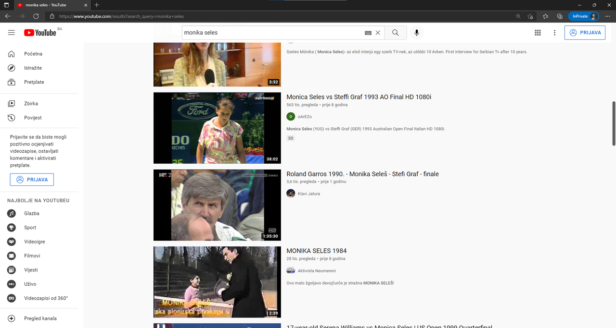
Task: Open title Monica Seles vs Steffi Graf 1993
Action: pyautogui.click(x=359, y=97)
